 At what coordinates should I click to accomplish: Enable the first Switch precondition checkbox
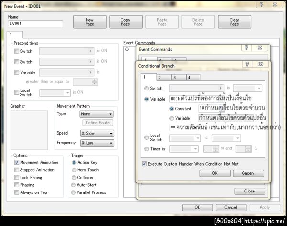(x=17, y=51)
